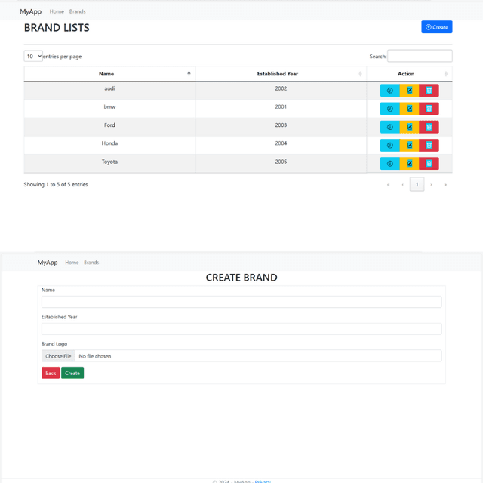Click the blue Create button
Image resolution: width=483 pixels, height=483 pixels.
point(436,27)
